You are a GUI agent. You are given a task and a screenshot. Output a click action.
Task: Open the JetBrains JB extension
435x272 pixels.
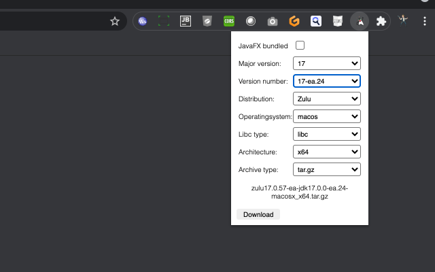[x=185, y=21]
